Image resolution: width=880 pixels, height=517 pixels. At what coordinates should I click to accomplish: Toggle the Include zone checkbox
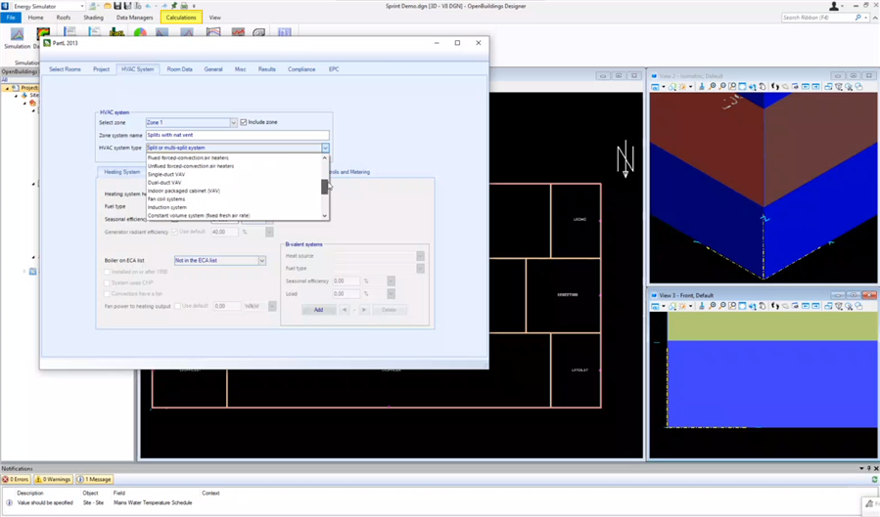[x=244, y=122]
